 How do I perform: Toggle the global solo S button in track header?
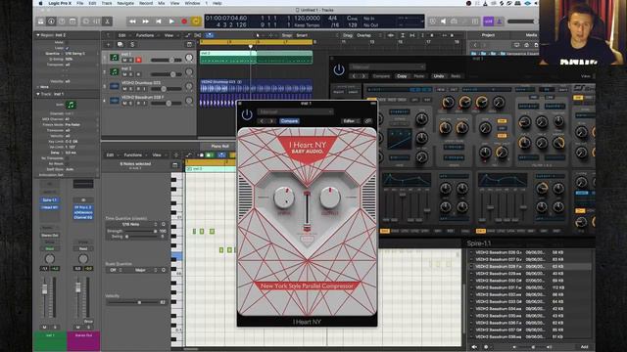(x=132, y=45)
